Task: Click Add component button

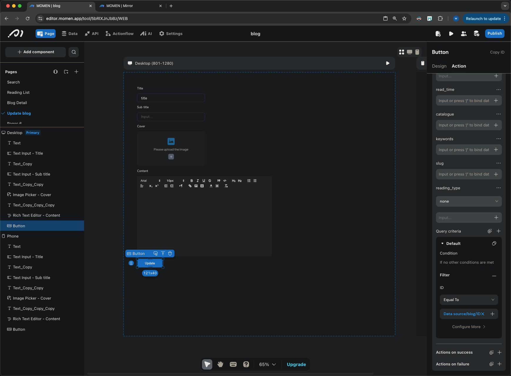Action: point(36,52)
